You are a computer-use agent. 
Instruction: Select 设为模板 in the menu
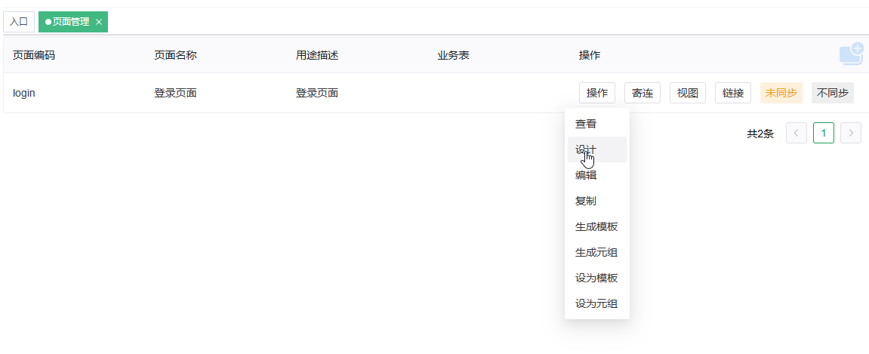tap(597, 278)
